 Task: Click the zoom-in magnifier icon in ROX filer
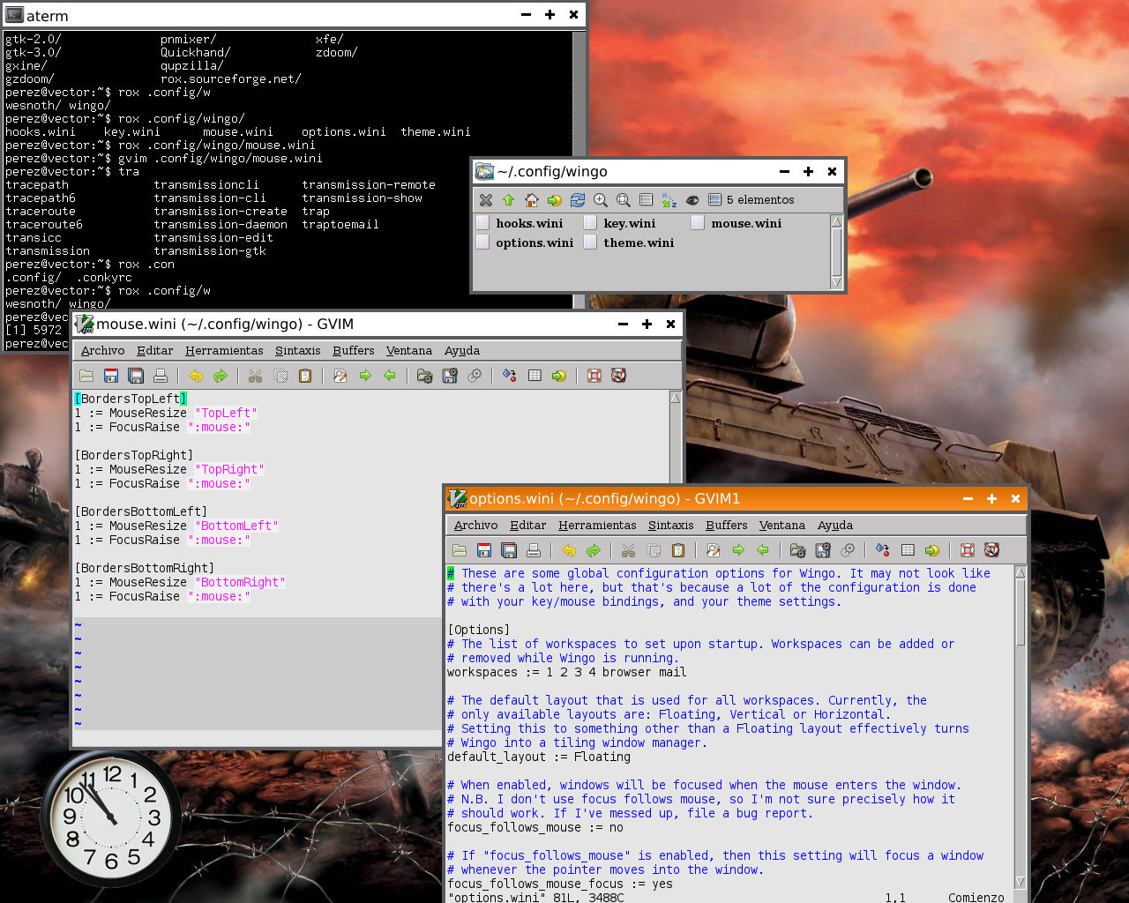click(601, 200)
